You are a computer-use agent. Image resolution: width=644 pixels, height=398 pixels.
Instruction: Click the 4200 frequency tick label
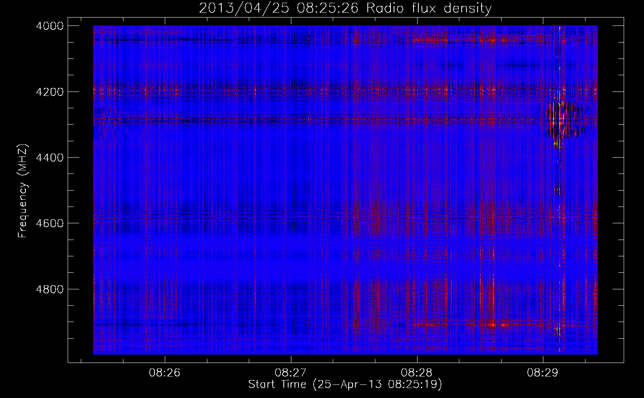point(50,92)
